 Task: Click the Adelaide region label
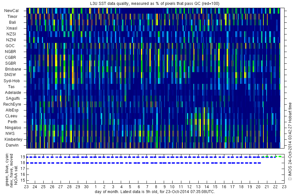[13, 93]
